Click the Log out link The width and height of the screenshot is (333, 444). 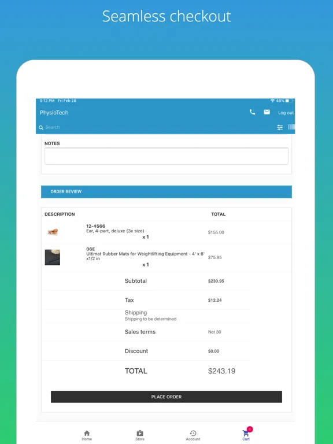coord(286,113)
